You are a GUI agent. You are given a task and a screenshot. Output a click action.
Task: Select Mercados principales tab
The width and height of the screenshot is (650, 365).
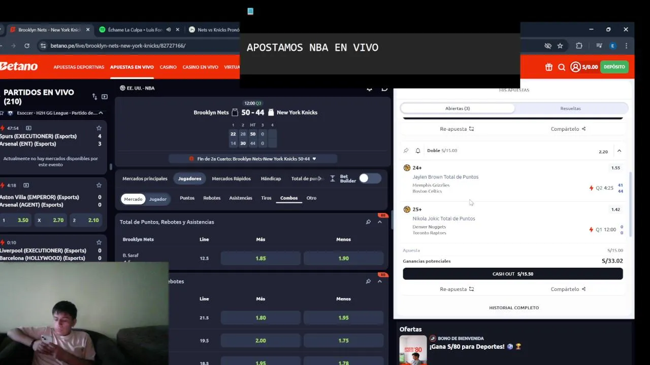click(x=145, y=178)
